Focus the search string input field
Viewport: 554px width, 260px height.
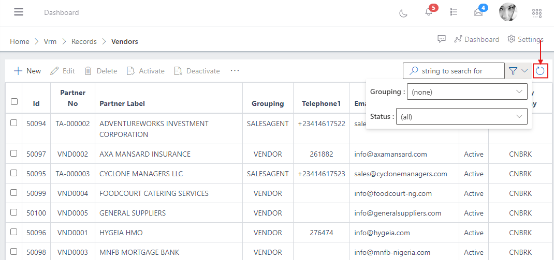tap(460, 71)
